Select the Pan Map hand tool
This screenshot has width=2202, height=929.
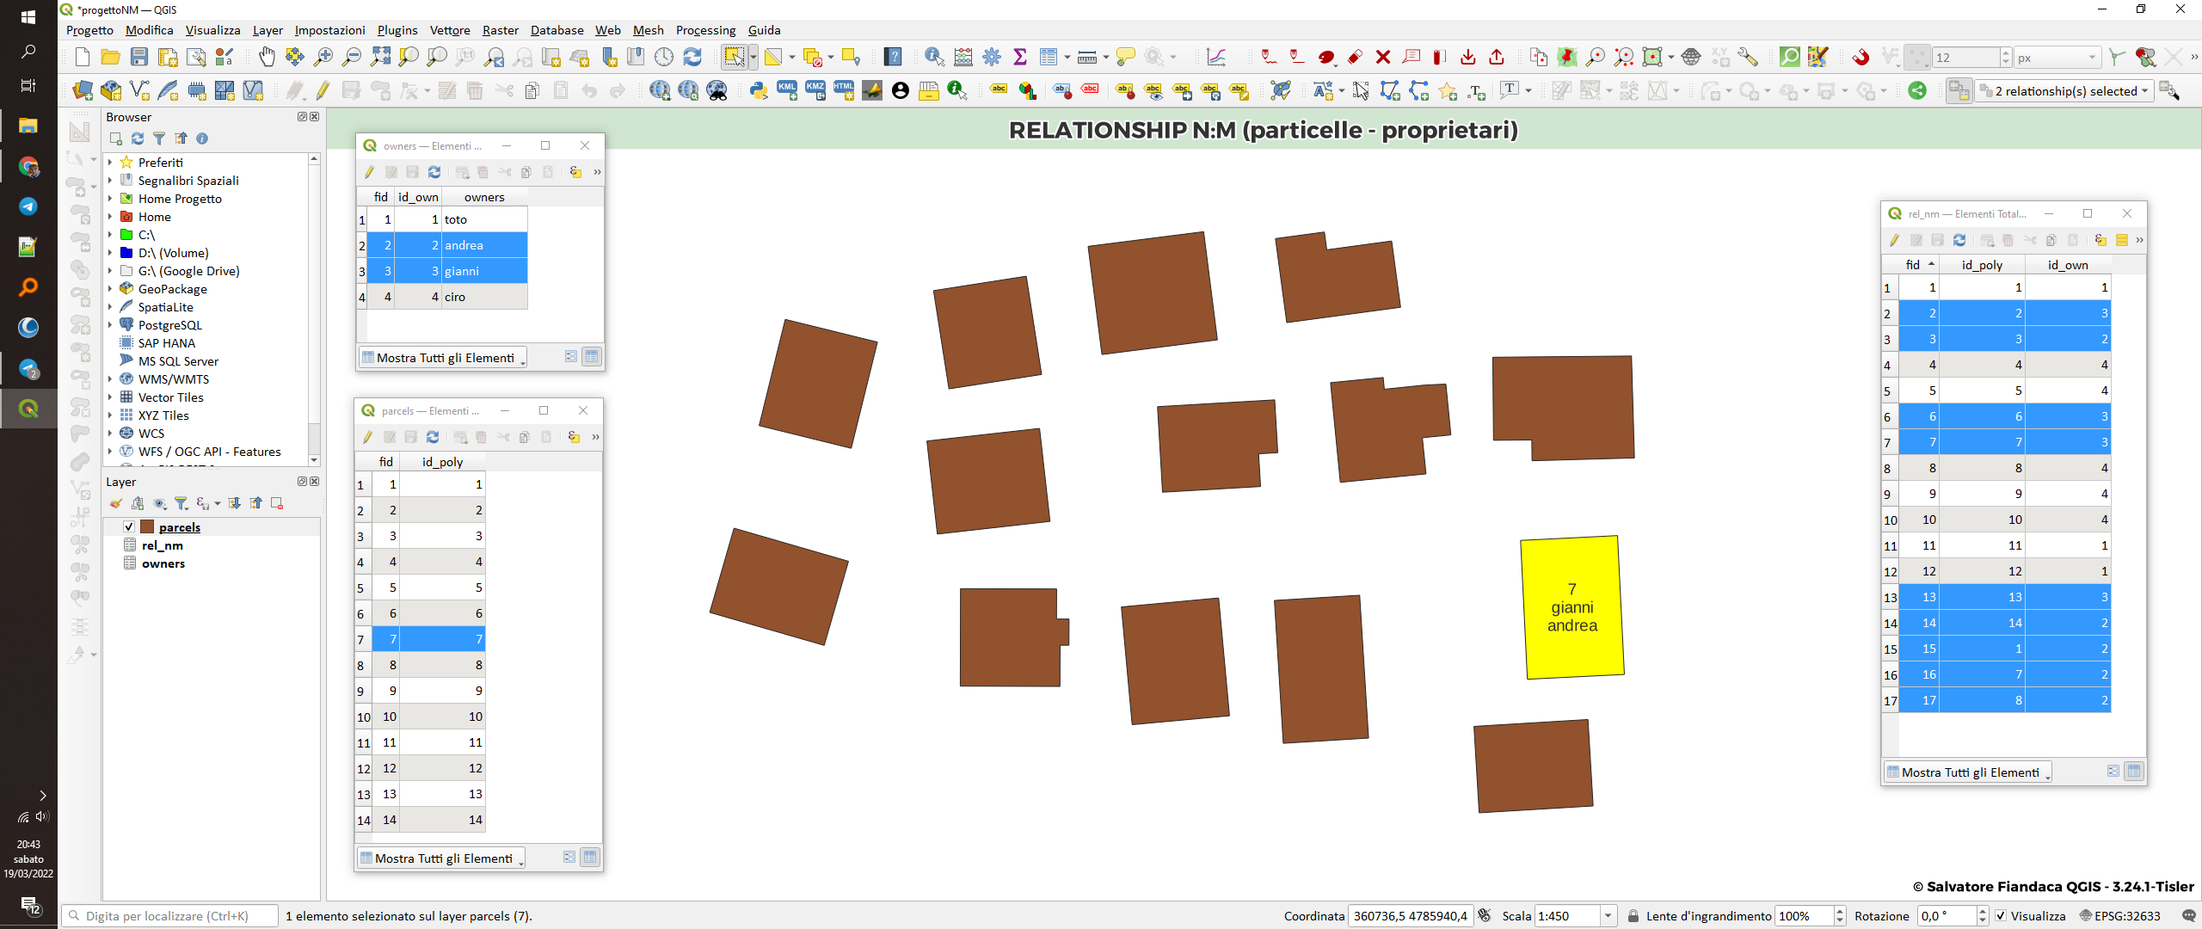267,57
